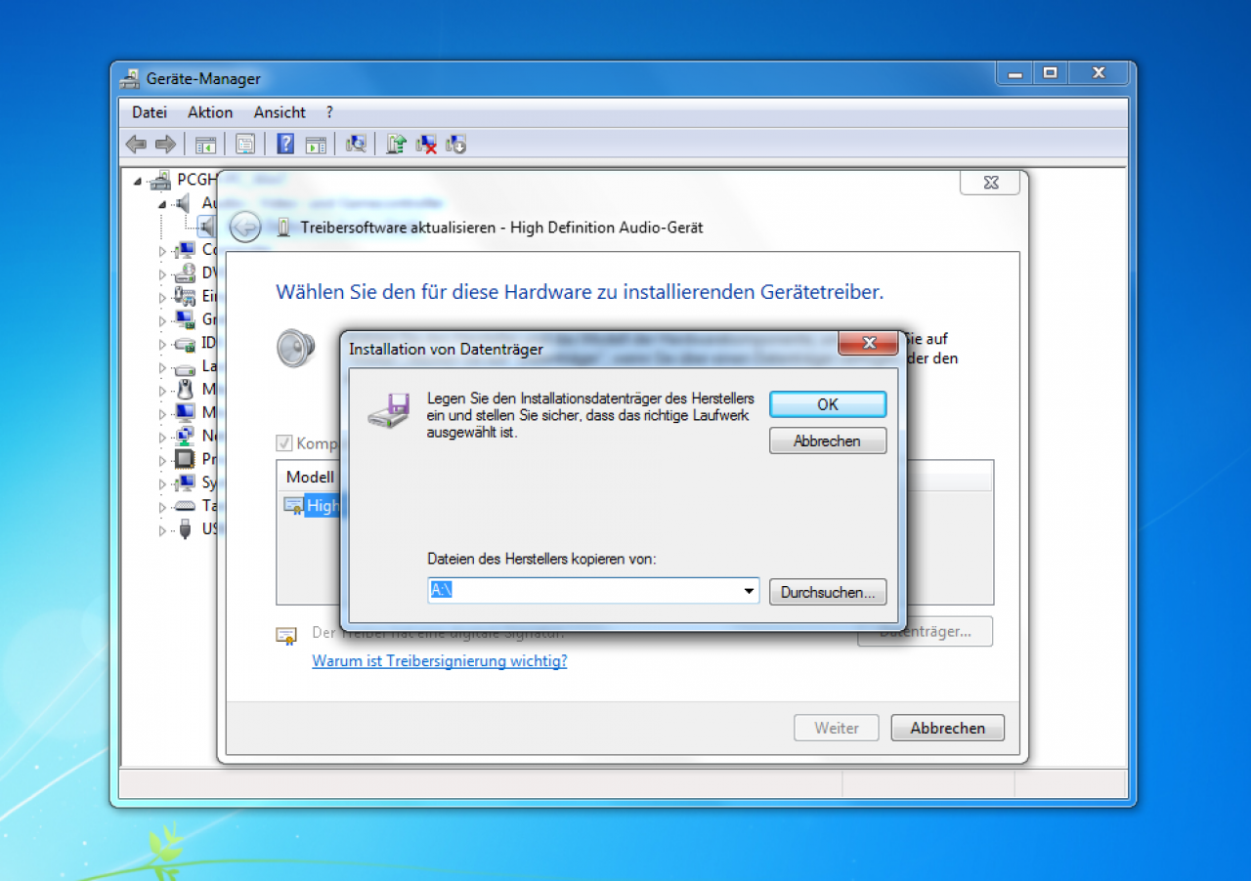This screenshot has width=1251, height=881.
Task: Expand the DVD (DV) category node
Action: (163, 274)
